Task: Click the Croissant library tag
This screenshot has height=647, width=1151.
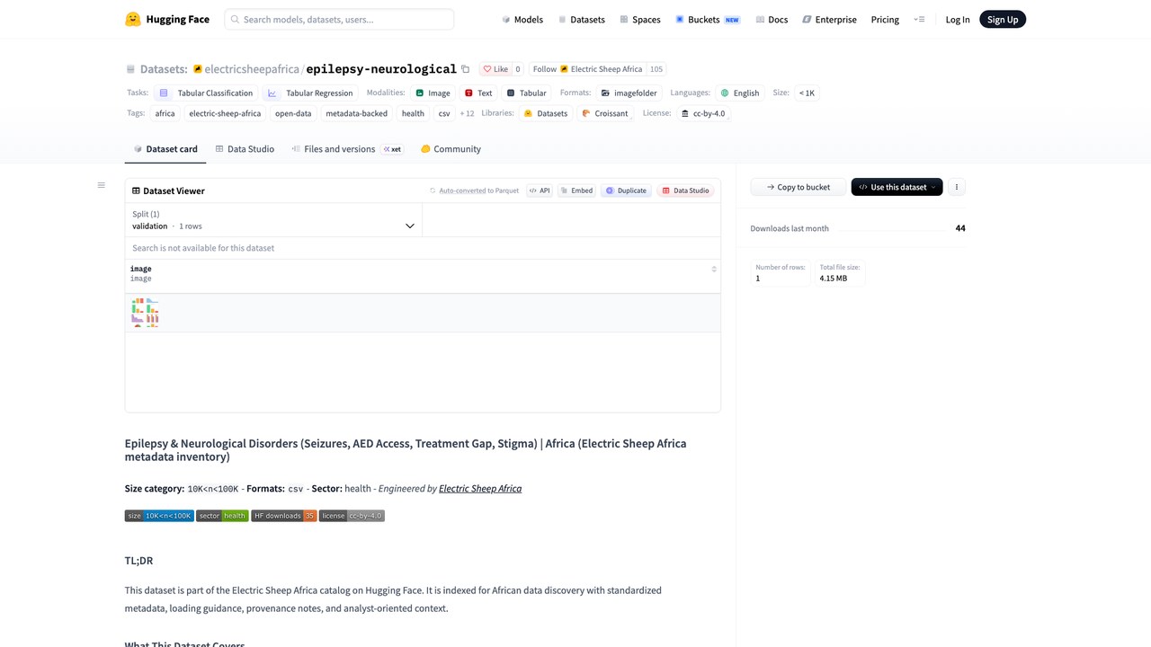Action: 605,113
